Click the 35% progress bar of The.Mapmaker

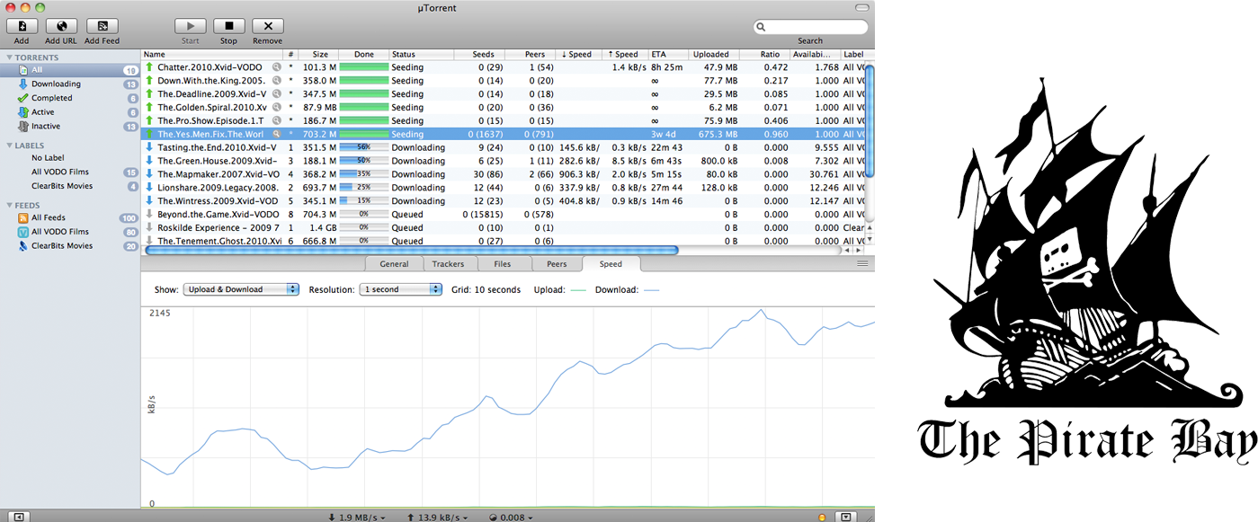tap(363, 174)
